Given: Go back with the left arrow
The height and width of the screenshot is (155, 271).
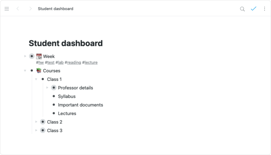Looking at the screenshot, I should [18, 9].
